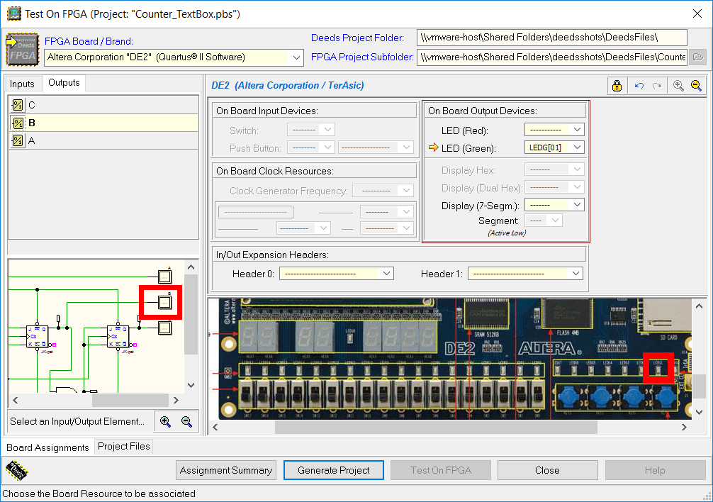
Task: Open the Header 0 dropdown
Action: click(386, 273)
